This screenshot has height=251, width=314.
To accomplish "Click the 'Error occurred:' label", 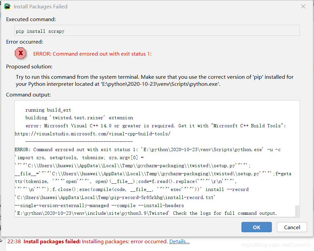I will click(25, 42).
